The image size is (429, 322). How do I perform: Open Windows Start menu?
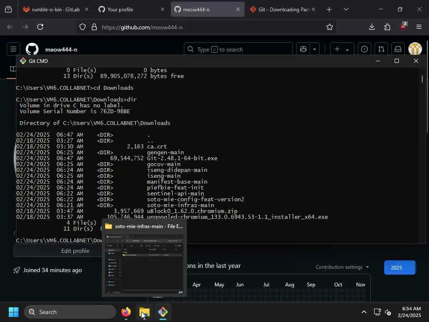click(x=13, y=312)
